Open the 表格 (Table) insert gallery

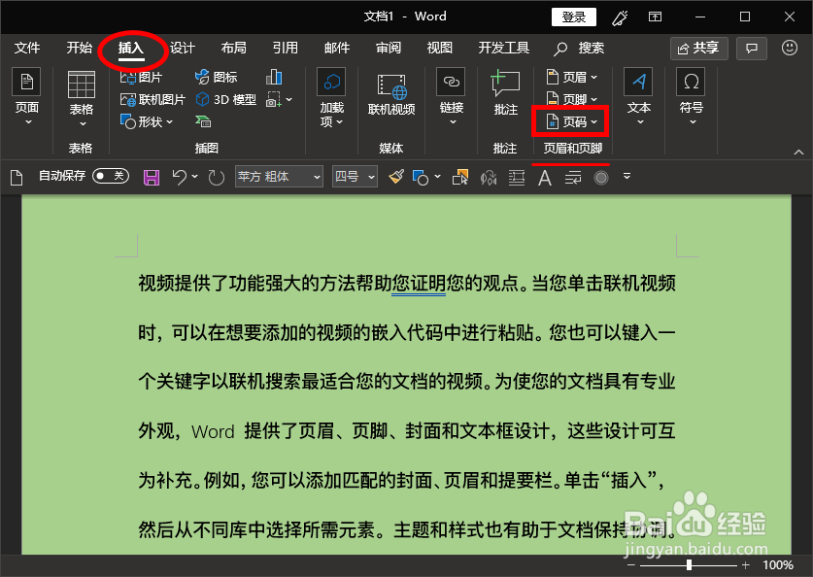point(82,98)
